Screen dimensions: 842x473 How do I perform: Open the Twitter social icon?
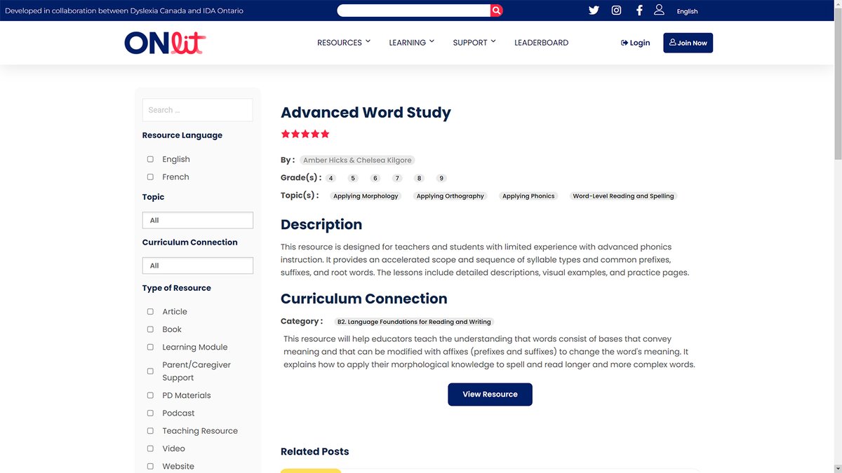[594, 11]
